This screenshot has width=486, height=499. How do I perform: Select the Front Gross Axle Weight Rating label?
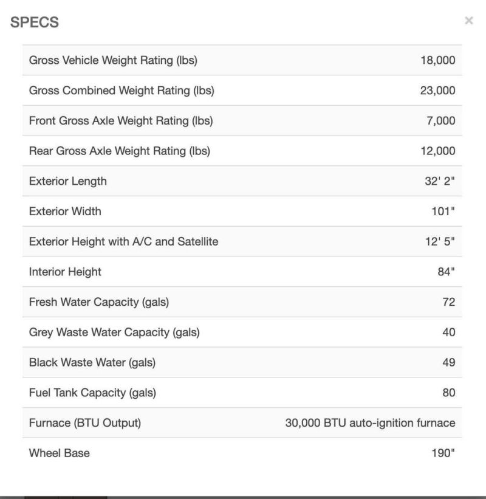coord(121,121)
